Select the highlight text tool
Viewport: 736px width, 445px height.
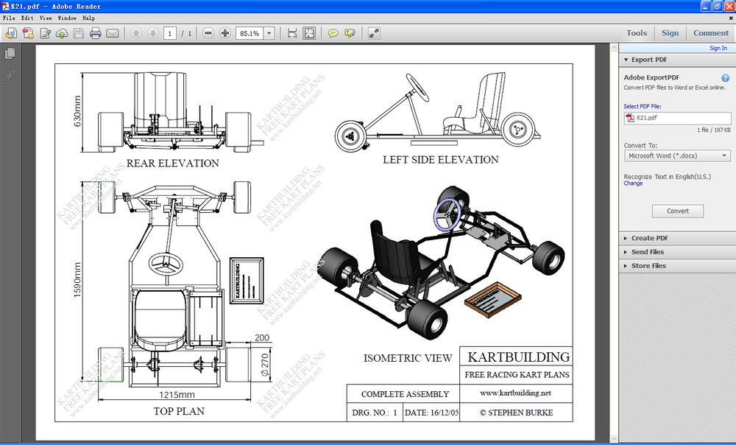350,33
